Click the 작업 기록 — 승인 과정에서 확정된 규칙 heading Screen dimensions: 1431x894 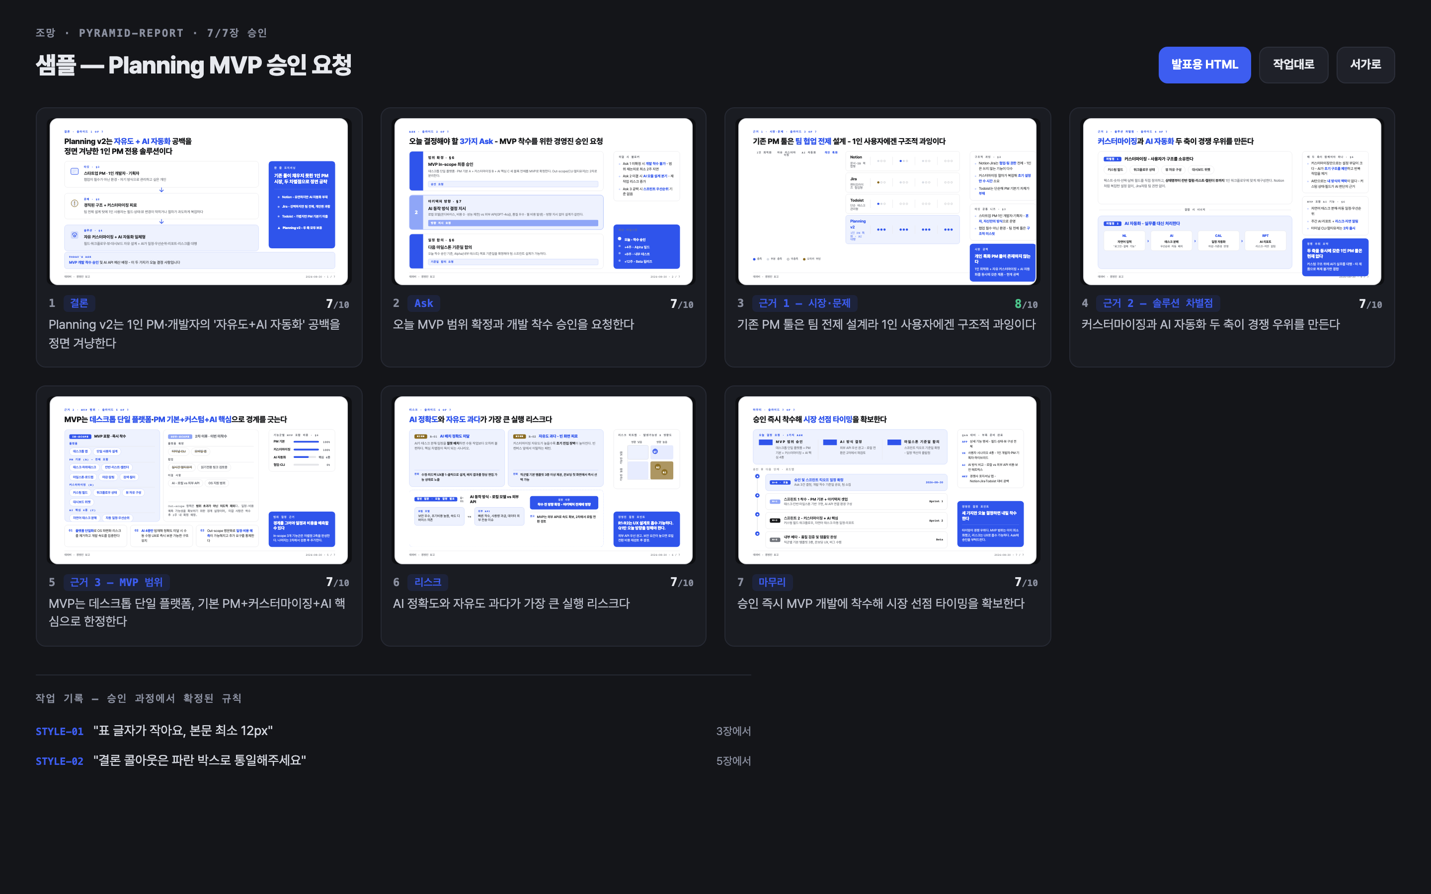point(138,698)
